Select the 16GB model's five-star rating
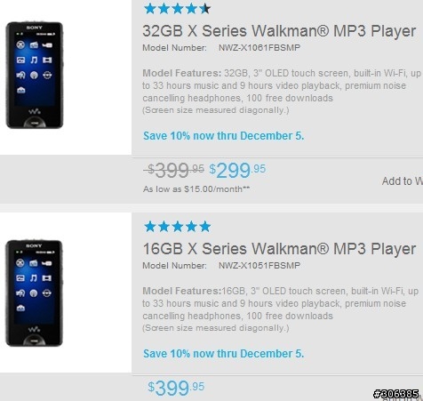Image resolution: width=423 pixels, height=401 pixels. pyautogui.click(x=178, y=227)
